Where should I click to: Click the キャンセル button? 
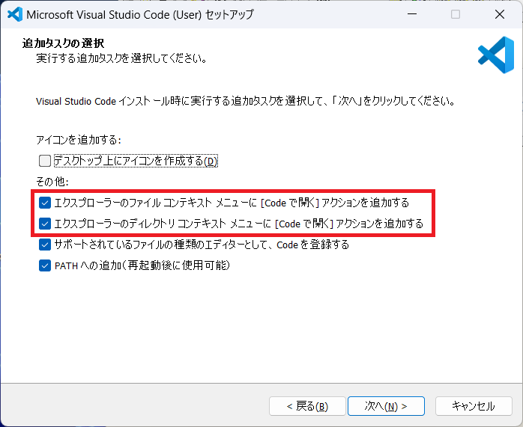473,406
